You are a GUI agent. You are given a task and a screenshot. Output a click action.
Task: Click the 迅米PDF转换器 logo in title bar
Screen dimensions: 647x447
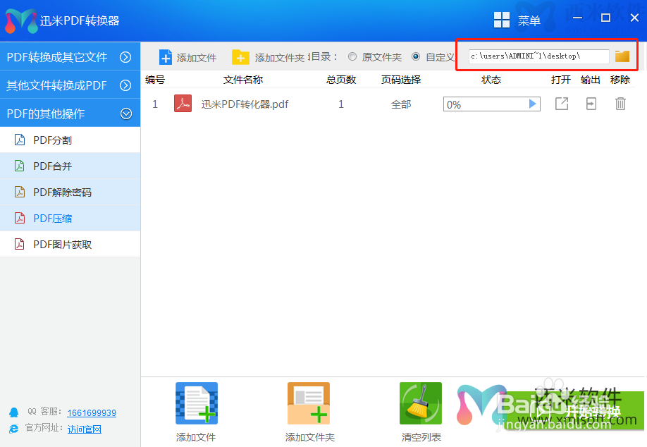(21, 21)
